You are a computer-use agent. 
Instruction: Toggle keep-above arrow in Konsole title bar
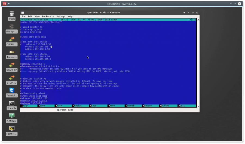[x=184, y=13]
